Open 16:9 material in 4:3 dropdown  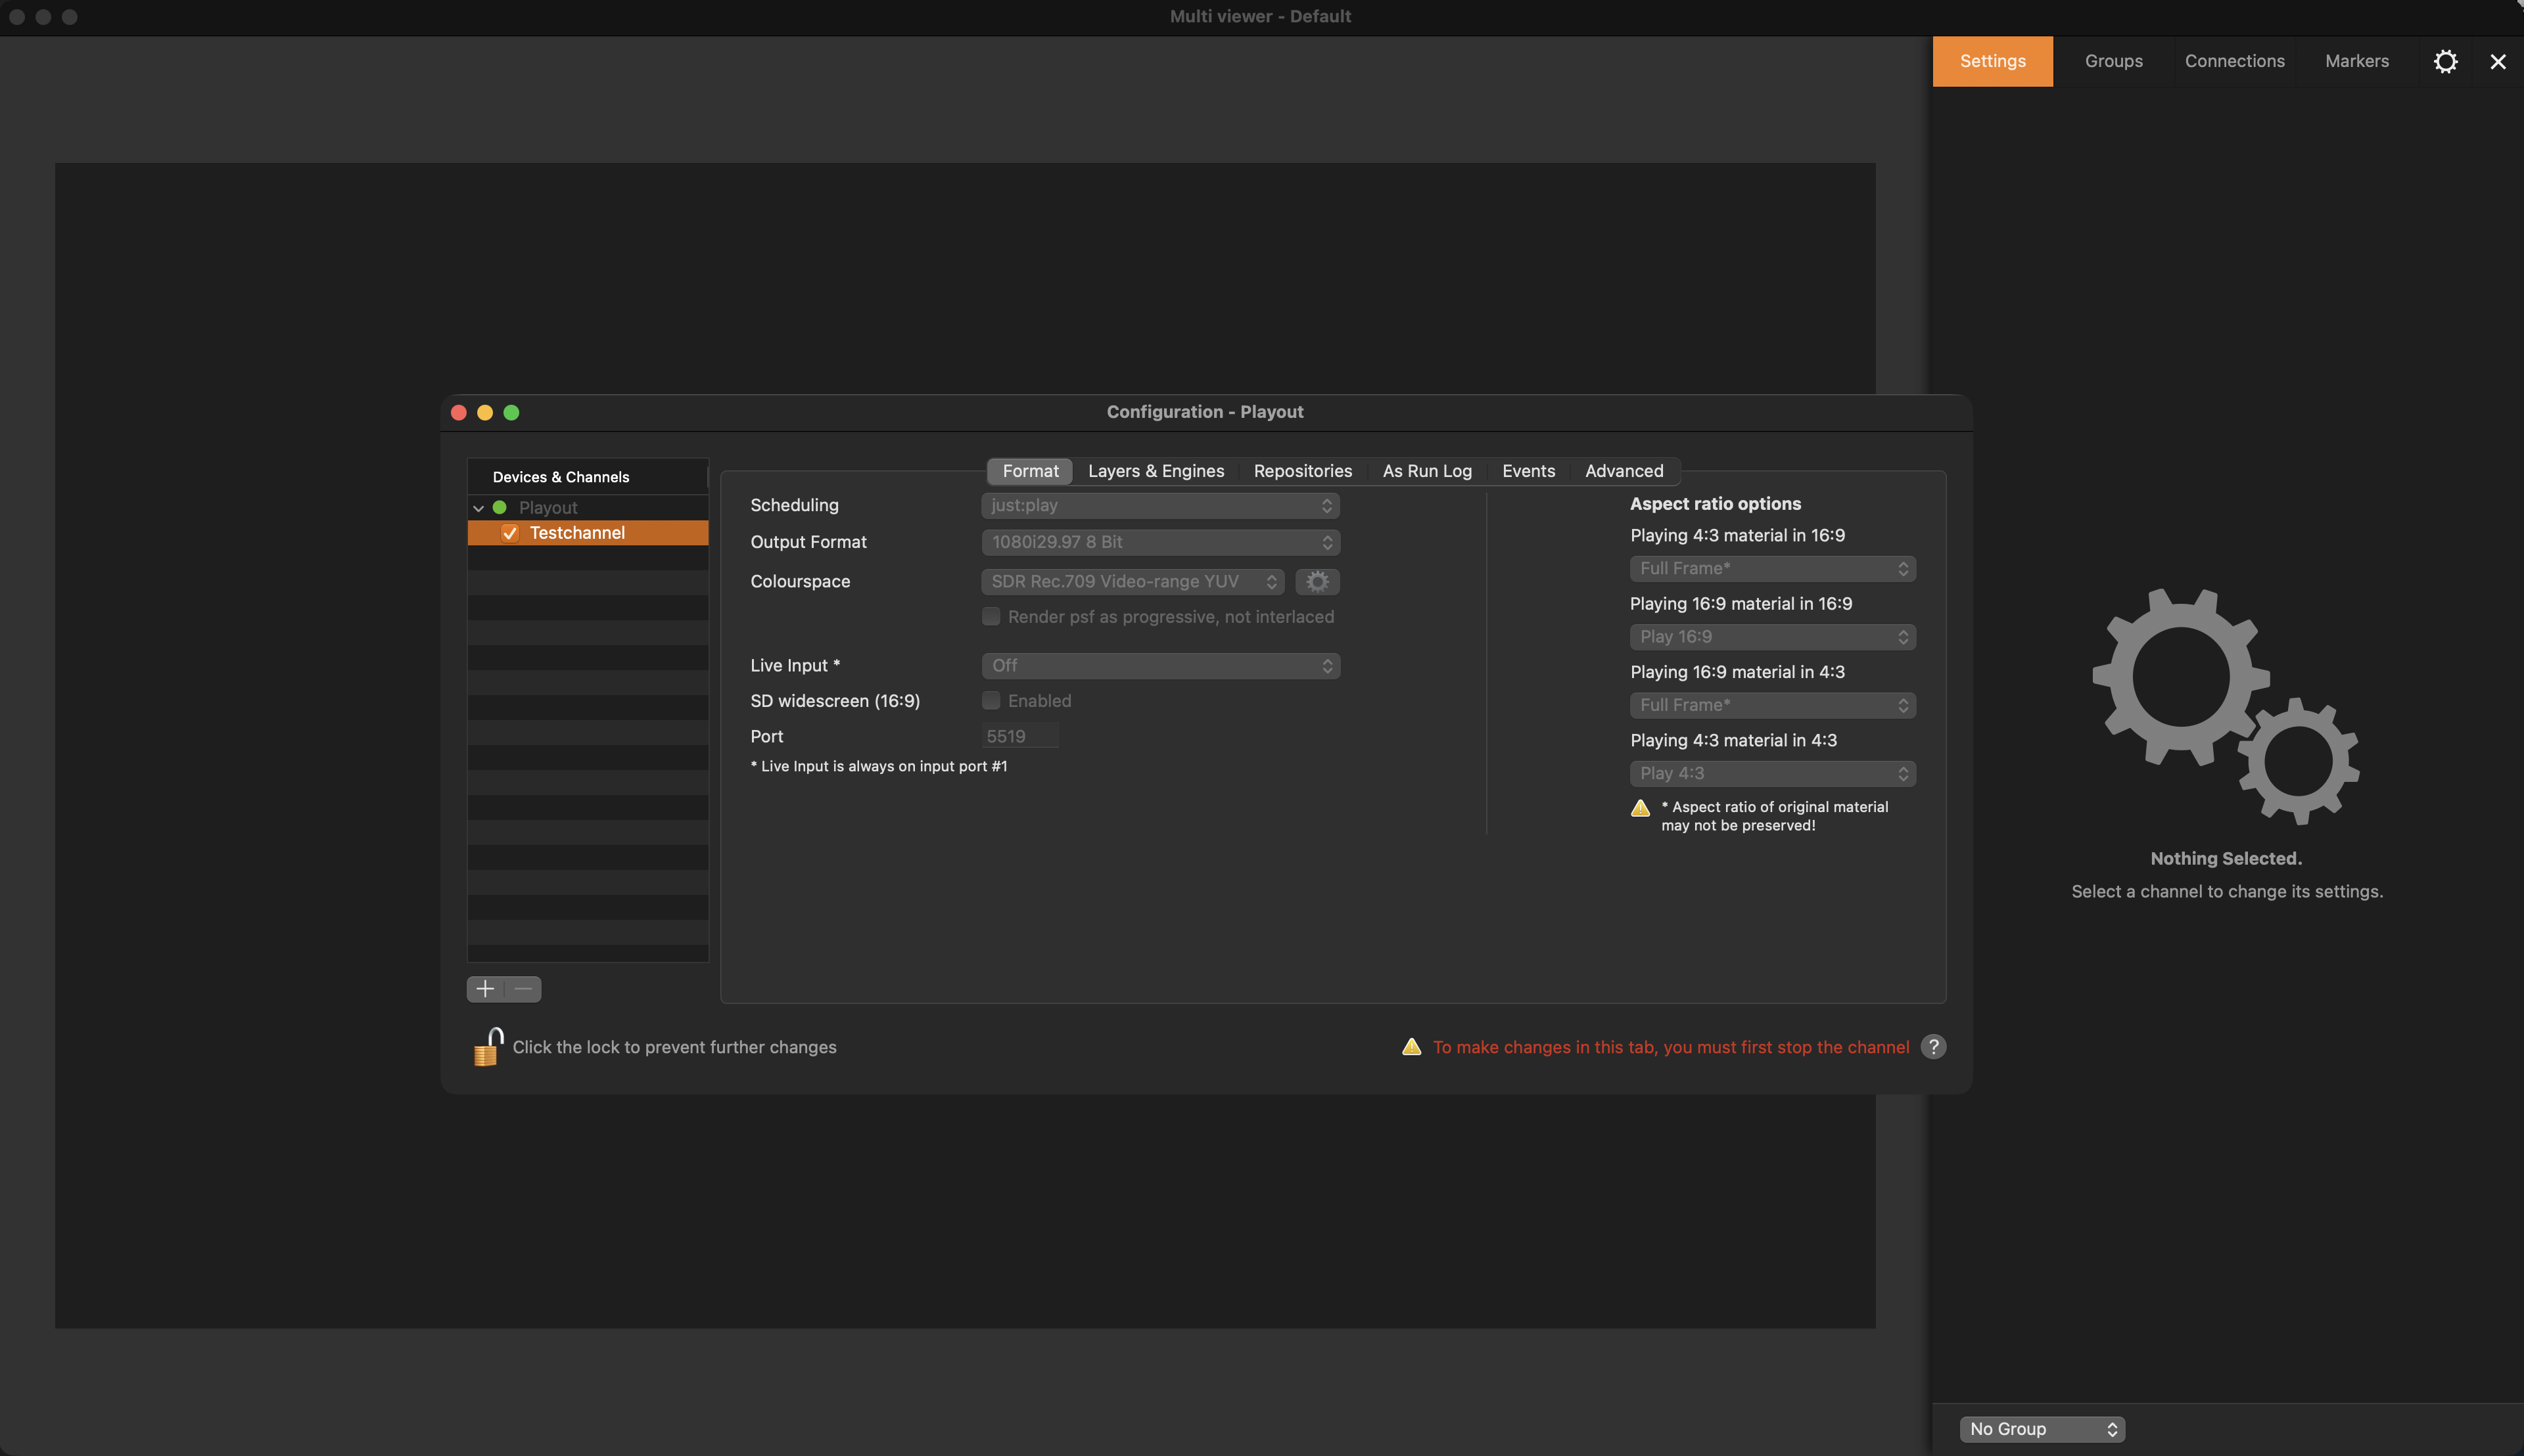[x=1771, y=705]
